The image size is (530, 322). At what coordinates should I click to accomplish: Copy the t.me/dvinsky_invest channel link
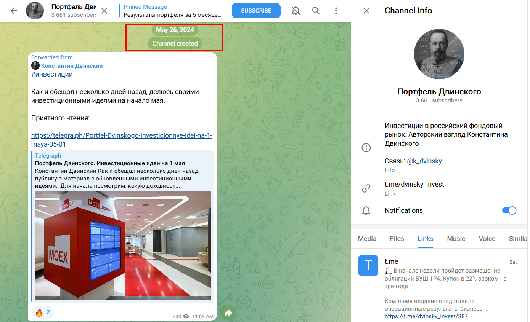click(414, 184)
